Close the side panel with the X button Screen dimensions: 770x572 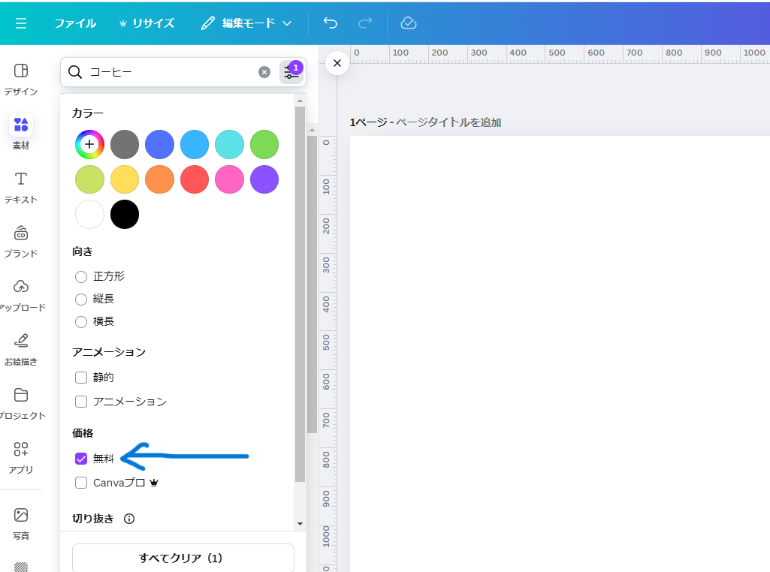[337, 63]
